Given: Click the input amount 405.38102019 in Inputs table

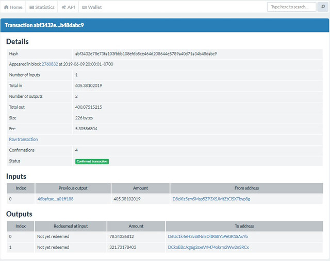Looking at the screenshot, I should (x=127, y=199).
